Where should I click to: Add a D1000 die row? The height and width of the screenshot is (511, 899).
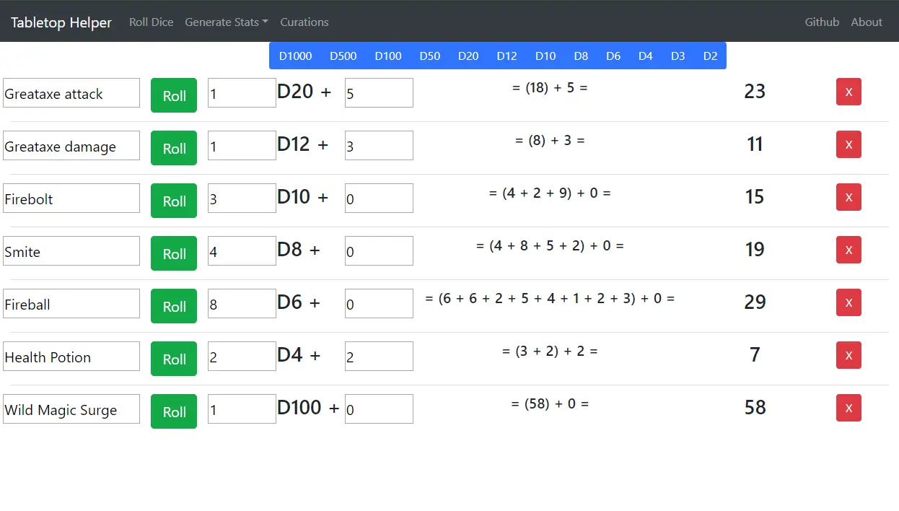[296, 56]
